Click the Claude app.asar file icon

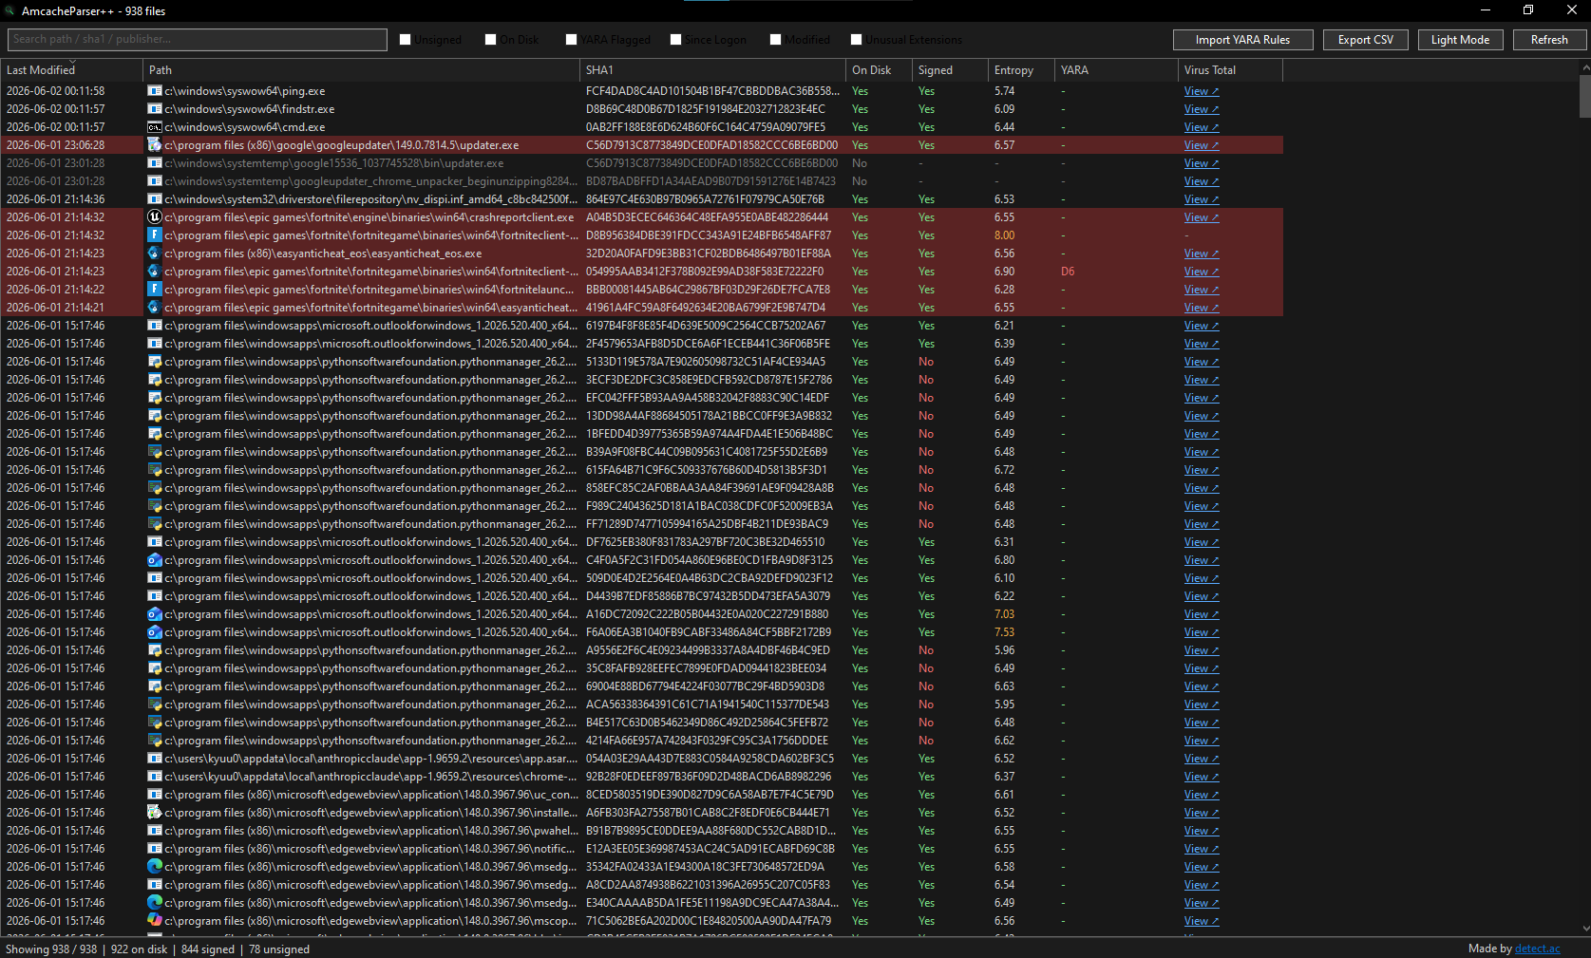click(154, 759)
